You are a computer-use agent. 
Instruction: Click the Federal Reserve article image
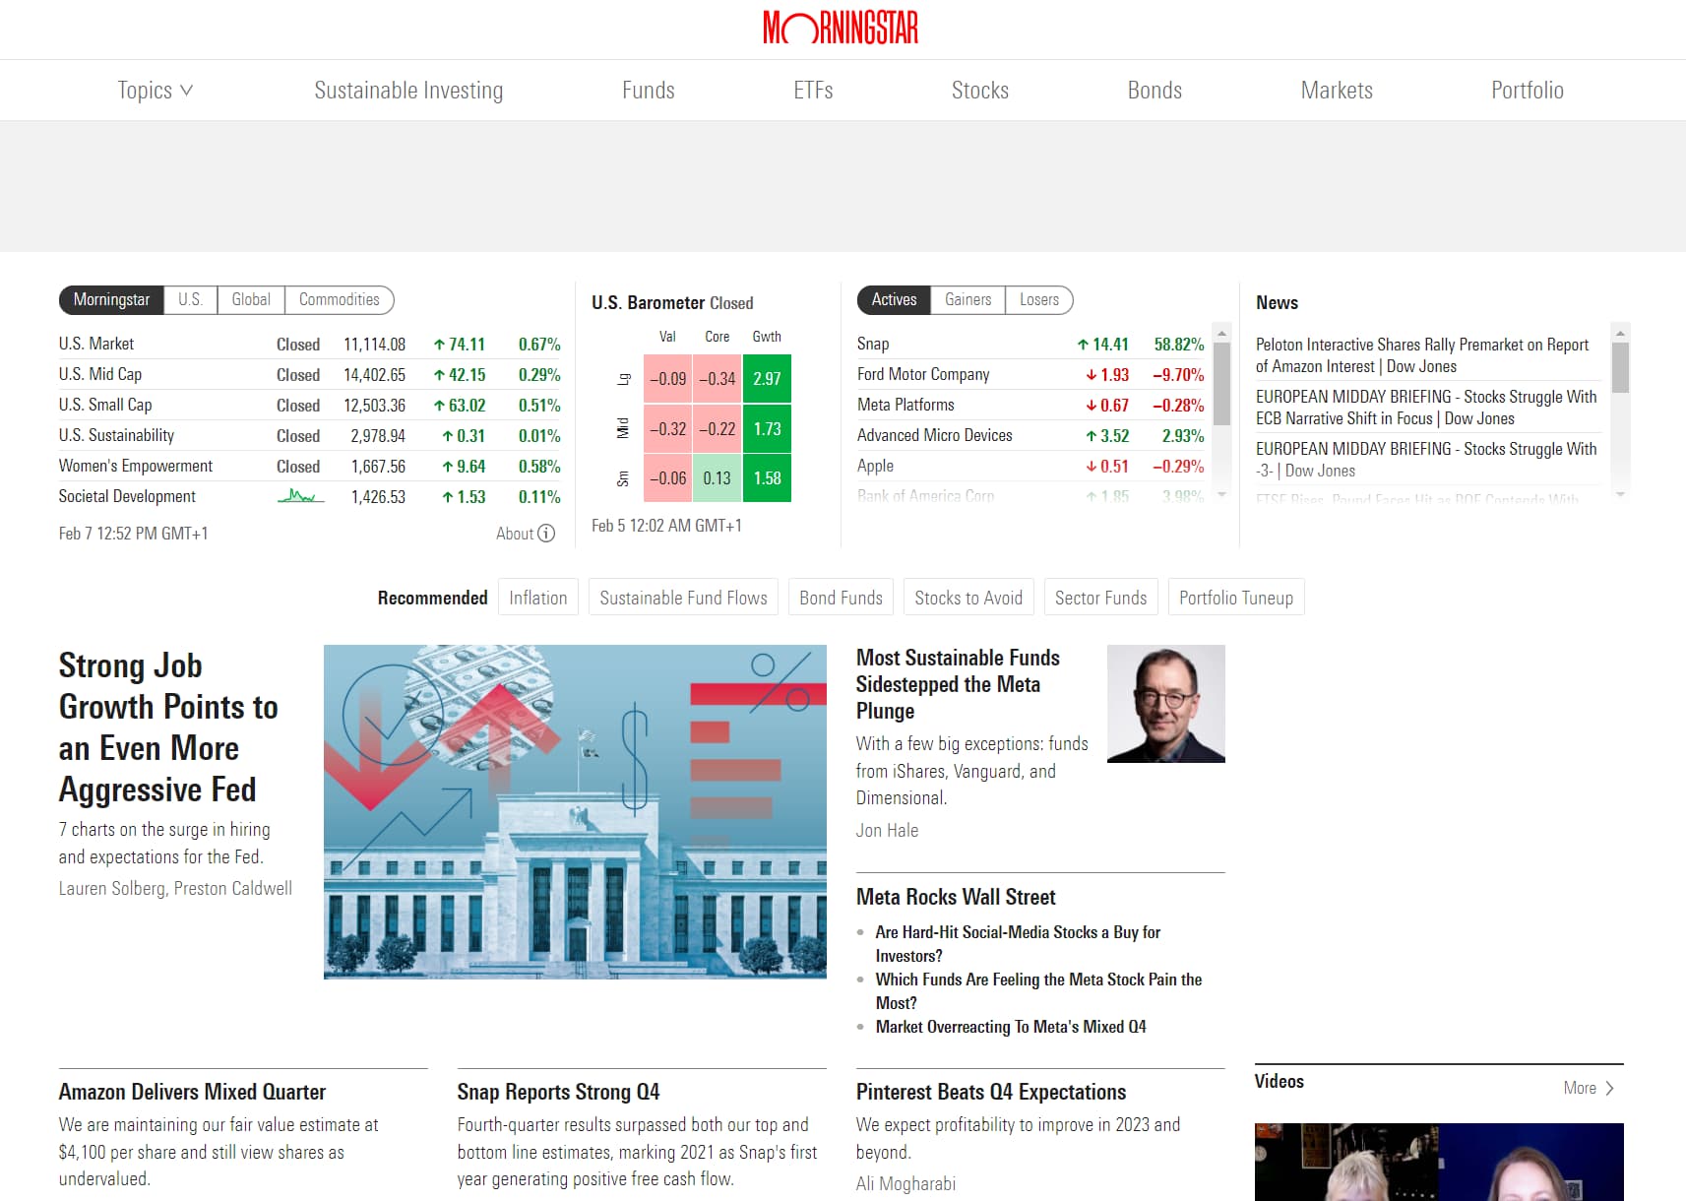(575, 812)
